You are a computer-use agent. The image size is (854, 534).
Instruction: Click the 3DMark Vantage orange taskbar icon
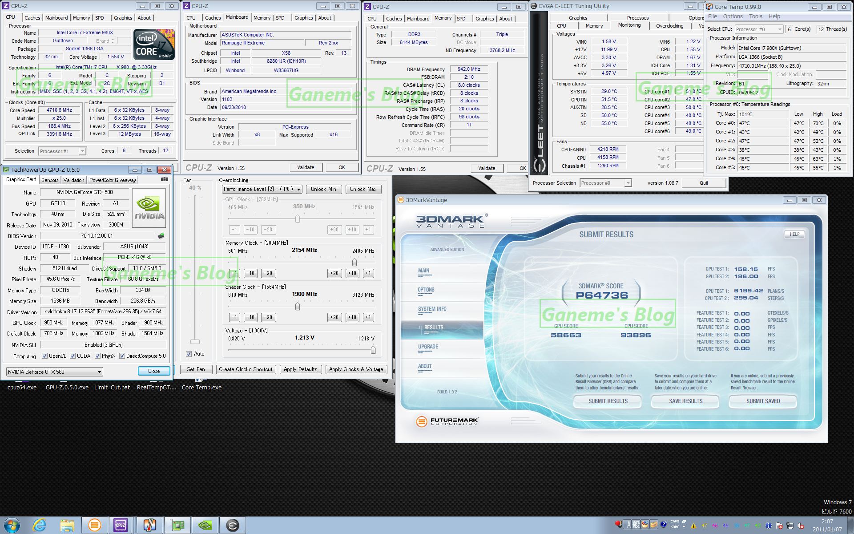click(94, 525)
